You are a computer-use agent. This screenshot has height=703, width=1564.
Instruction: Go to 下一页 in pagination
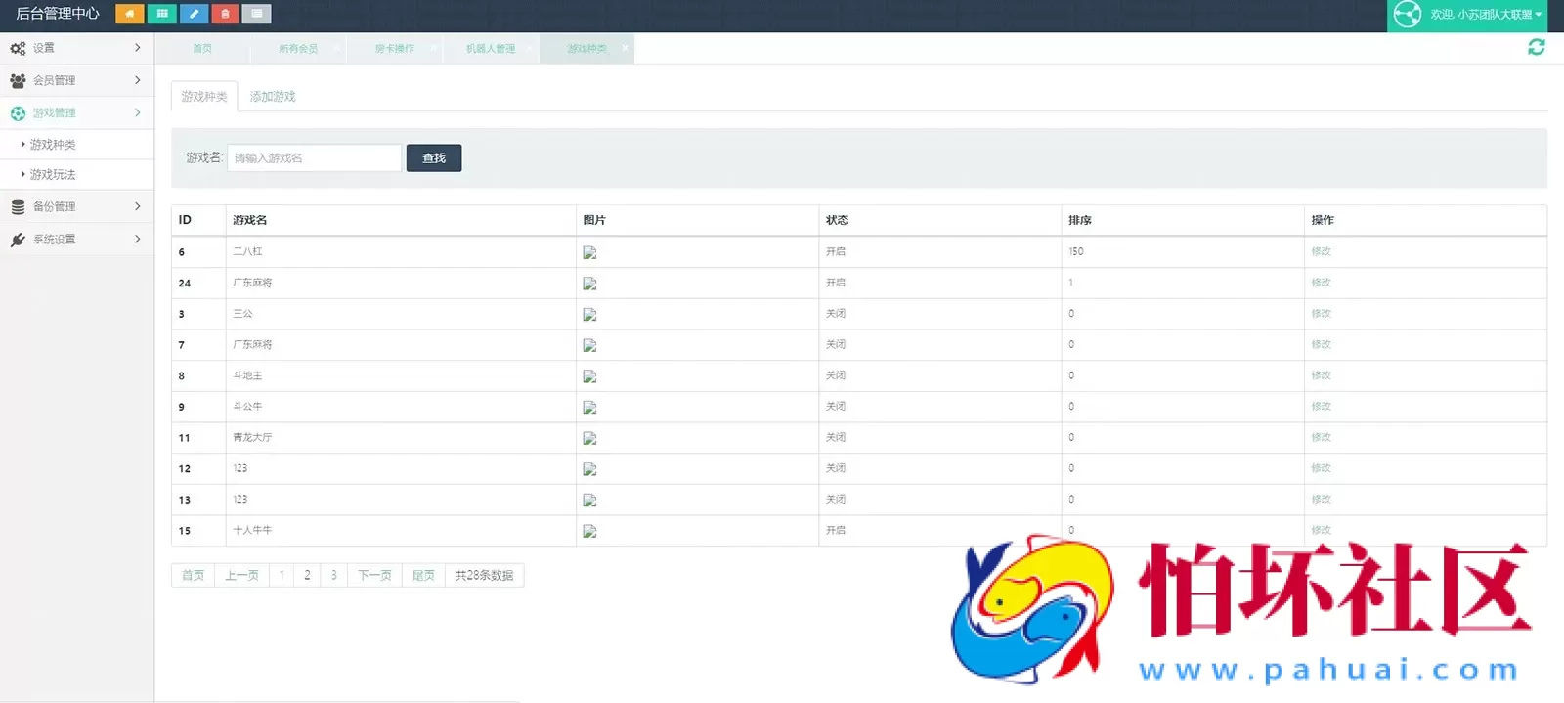[374, 575]
